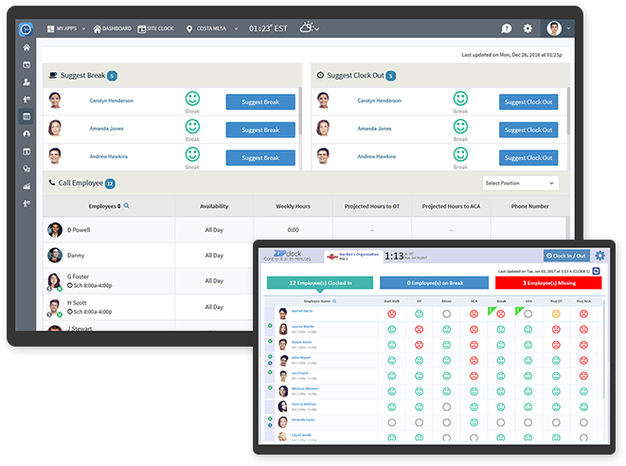The width and height of the screenshot is (626, 466).
Task: Open the Dashboard menu item
Action: coord(112,28)
